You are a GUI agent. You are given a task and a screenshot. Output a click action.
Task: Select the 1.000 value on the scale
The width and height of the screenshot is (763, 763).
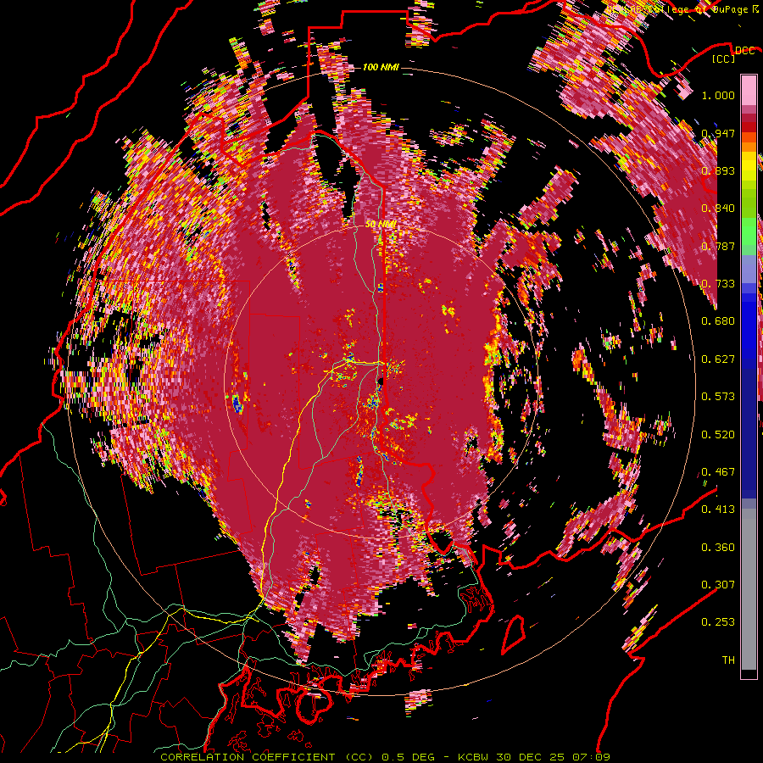pyautogui.click(x=718, y=95)
